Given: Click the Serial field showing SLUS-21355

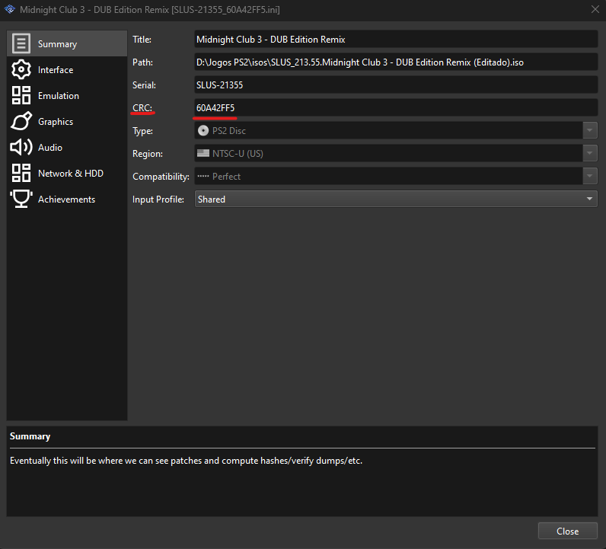Looking at the screenshot, I should [396, 85].
